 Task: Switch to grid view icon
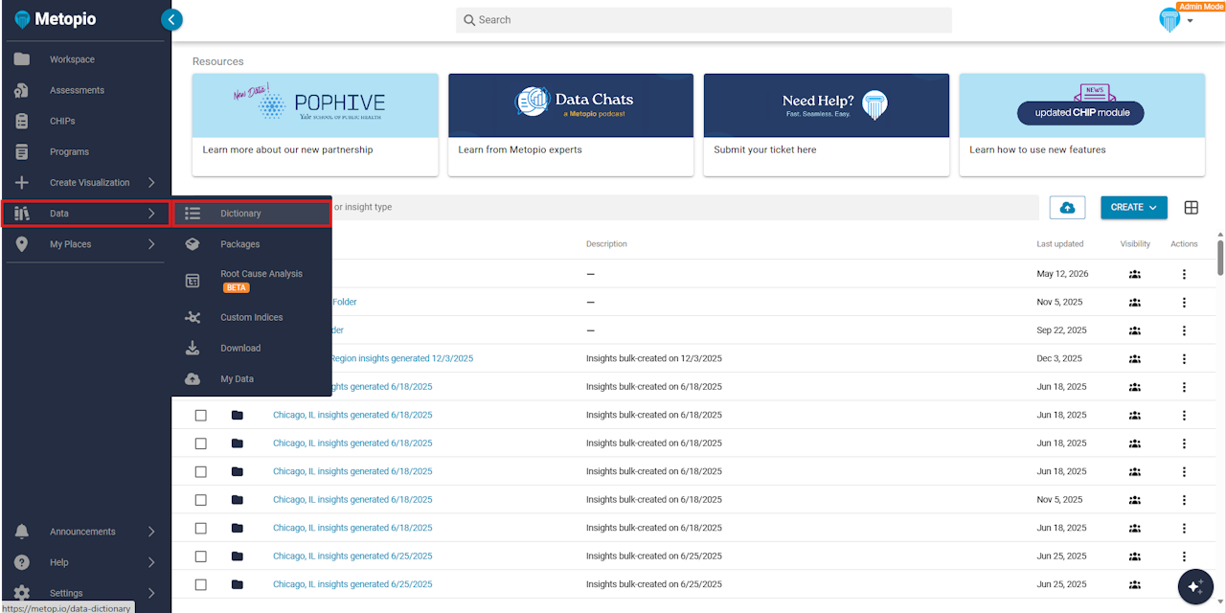(1192, 208)
